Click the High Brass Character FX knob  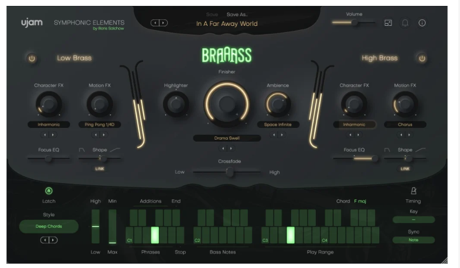pyautogui.click(x=354, y=104)
